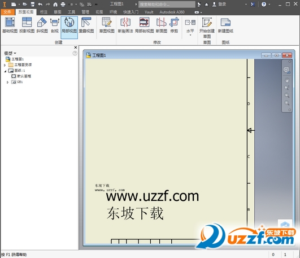This screenshot has width=300, height=258.
Task: Select the 局部剖视图 break out tool
Action: pos(144,25)
